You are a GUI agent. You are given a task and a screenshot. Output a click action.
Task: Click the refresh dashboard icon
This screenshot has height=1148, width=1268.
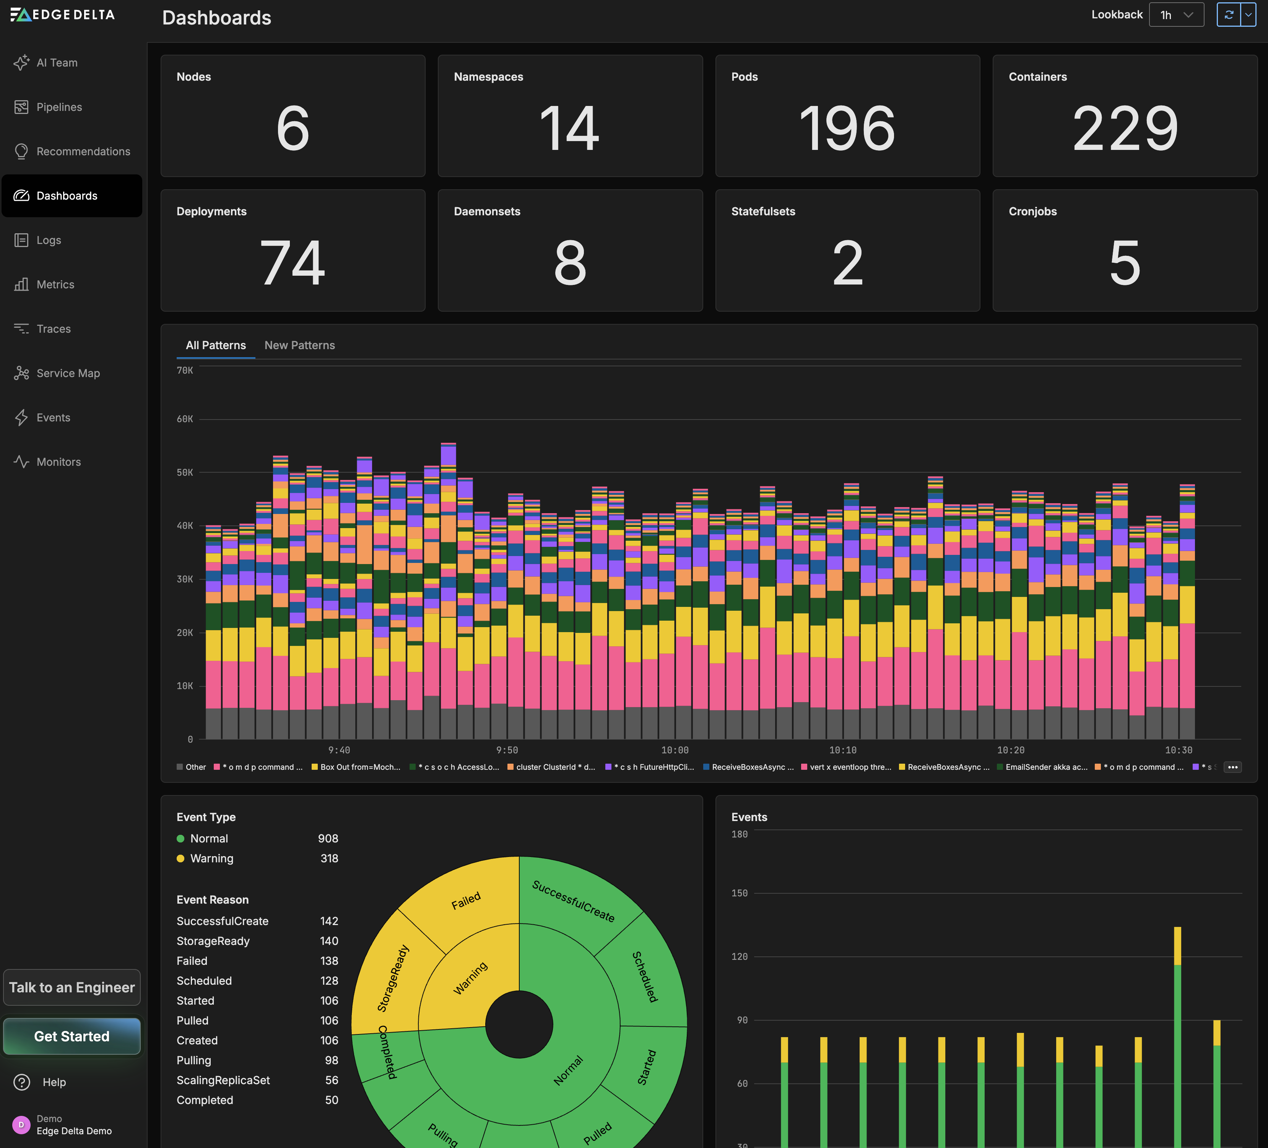coord(1228,15)
